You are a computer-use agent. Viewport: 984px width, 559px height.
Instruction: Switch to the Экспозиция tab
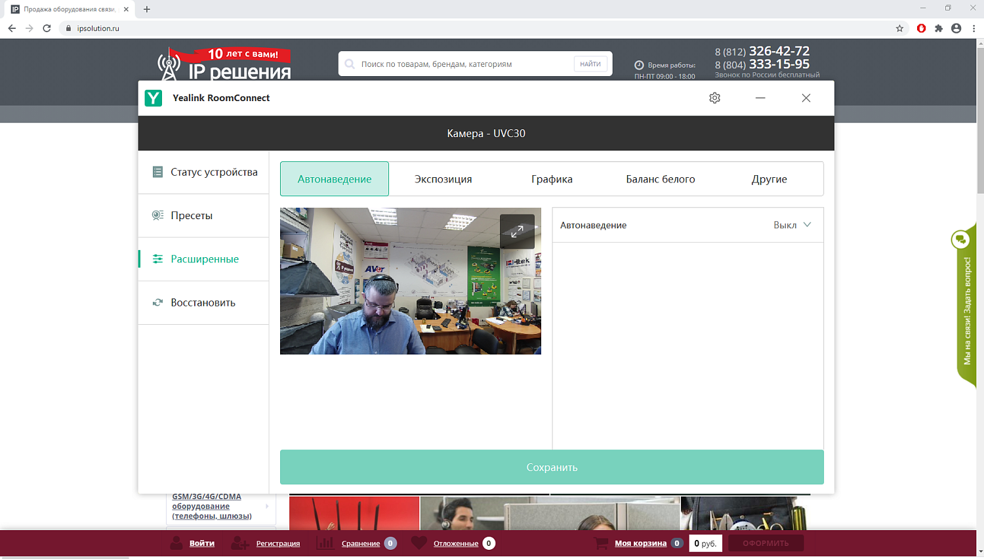click(443, 179)
